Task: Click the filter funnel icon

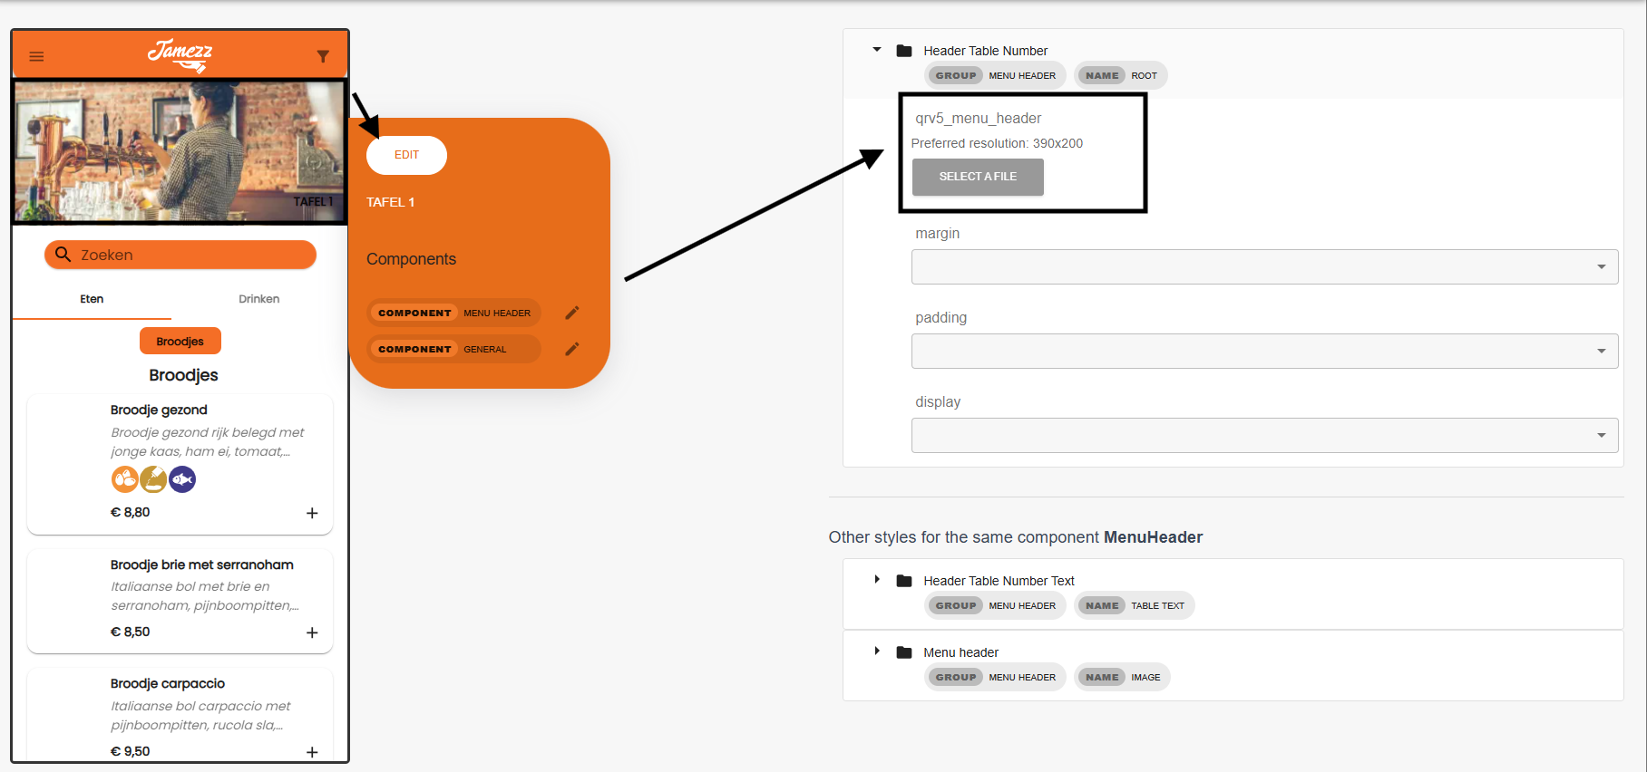Action: (x=323, y=56)
